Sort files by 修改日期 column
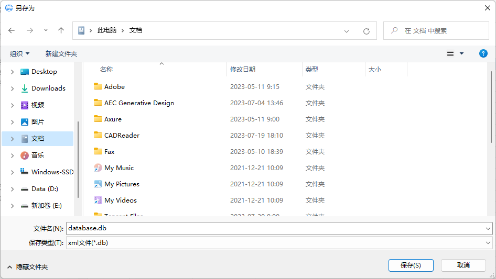This screenshot has height=279, width=496. pos(243,69)
